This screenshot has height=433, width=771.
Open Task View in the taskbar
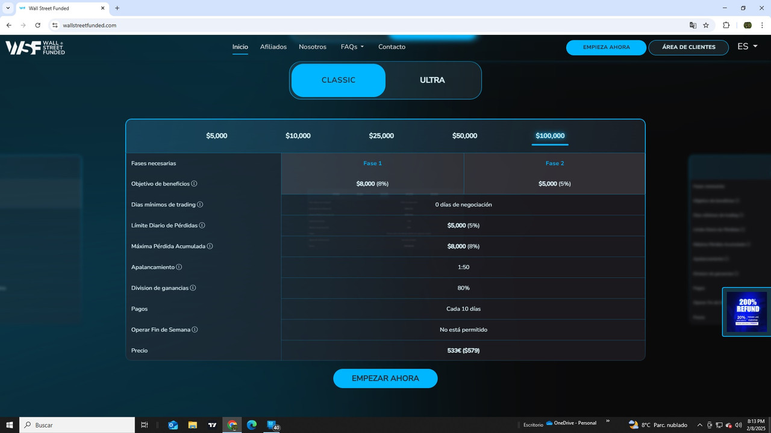tap(145, 425)
